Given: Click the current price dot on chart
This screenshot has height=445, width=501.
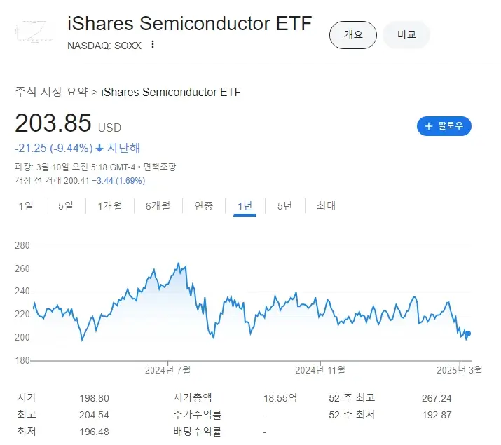Looking at the screenshot, I should pos(468,334).
